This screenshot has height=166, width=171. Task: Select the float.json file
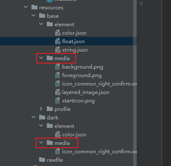click(x=73, y=41)
